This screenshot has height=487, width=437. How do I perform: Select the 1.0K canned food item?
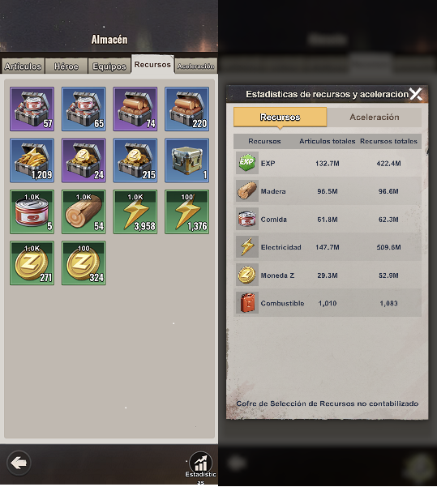32,211
